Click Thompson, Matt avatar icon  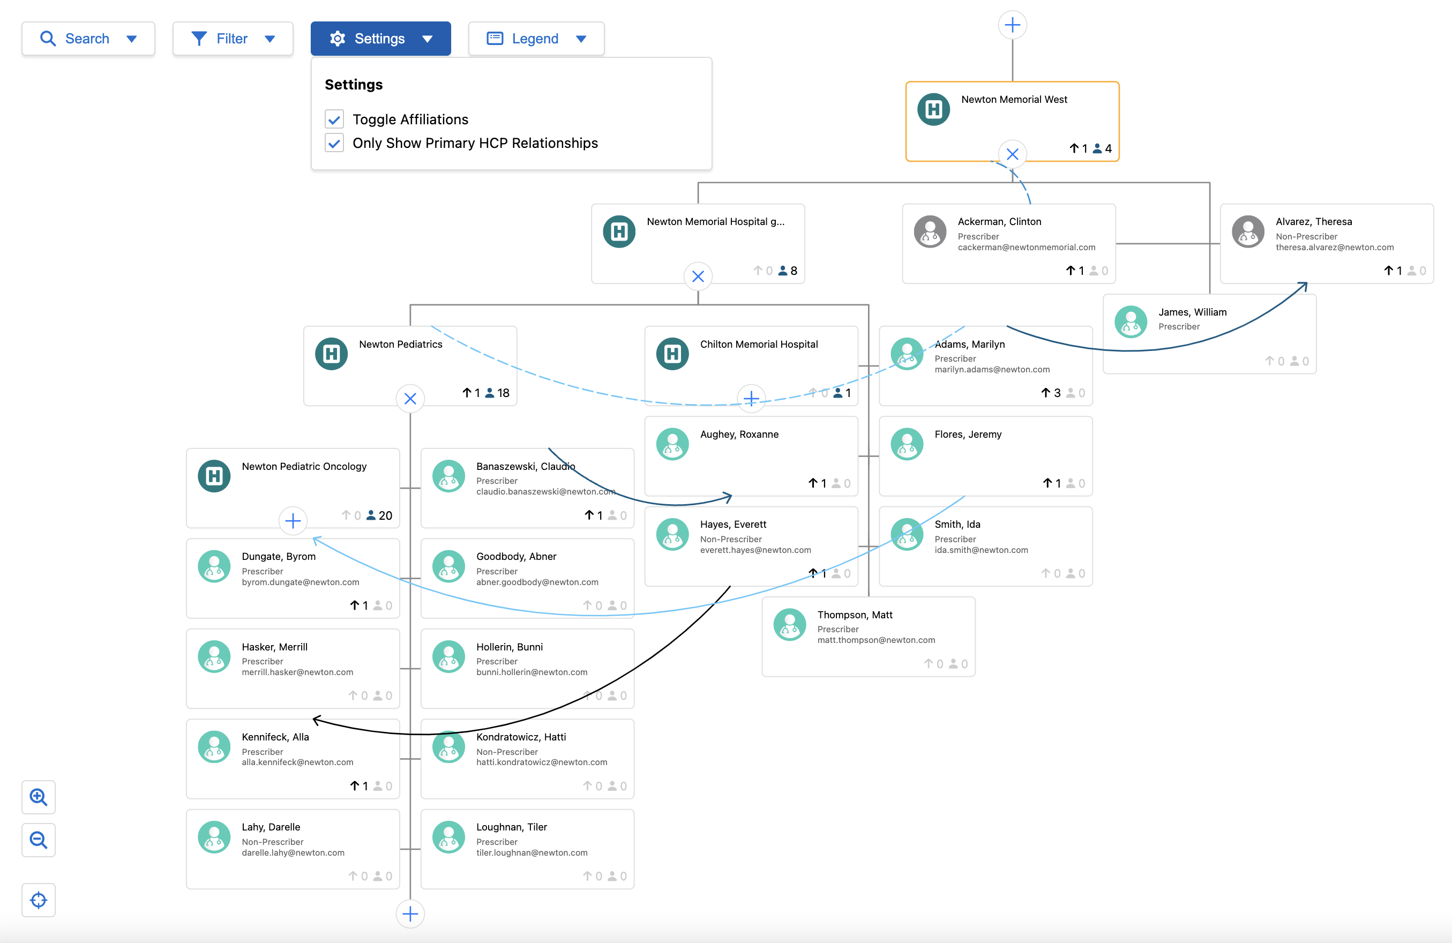[x=789, y=625]
